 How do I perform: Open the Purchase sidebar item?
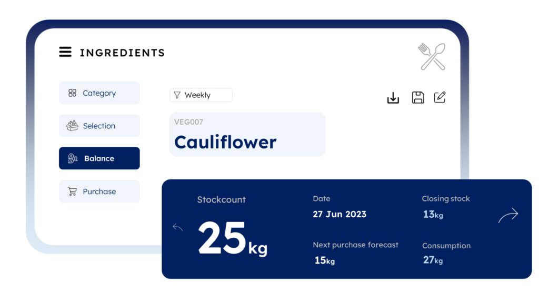[99, 191]
